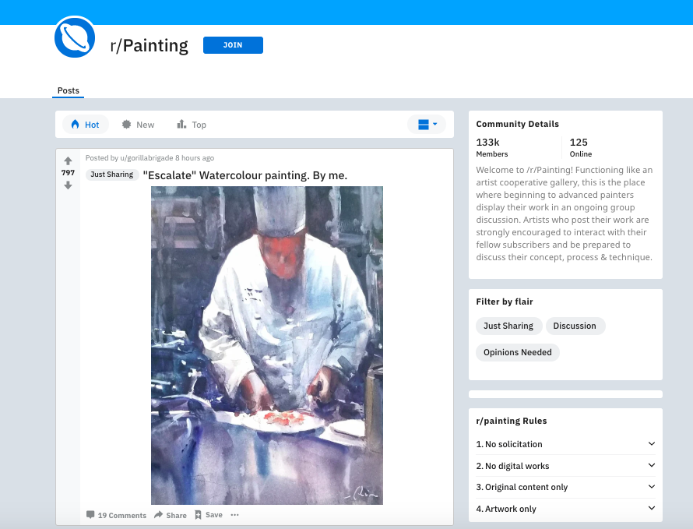This screenshot has height=529, width=693.
Task: Open the 19 Comments section
Action: [x=116, y=515]
